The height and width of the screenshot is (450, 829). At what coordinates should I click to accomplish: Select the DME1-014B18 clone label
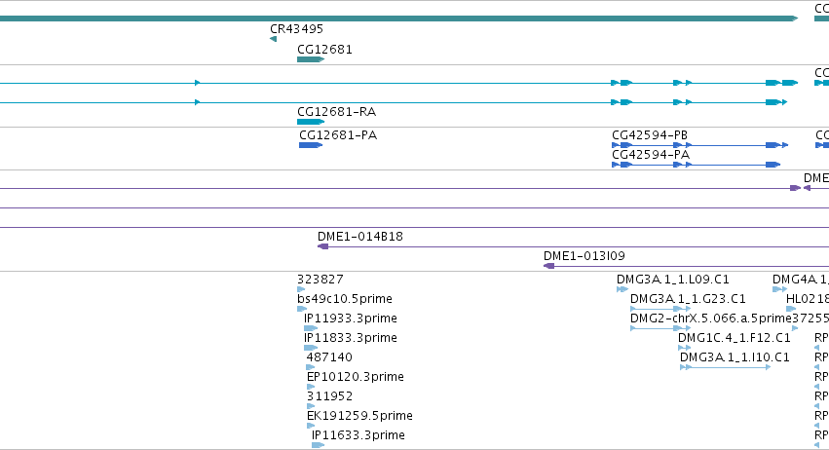pyautogui.click(x=360, y=237)
